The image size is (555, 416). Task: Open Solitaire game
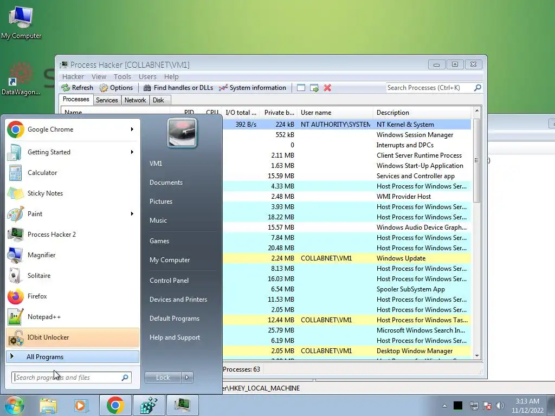[73, 275]
